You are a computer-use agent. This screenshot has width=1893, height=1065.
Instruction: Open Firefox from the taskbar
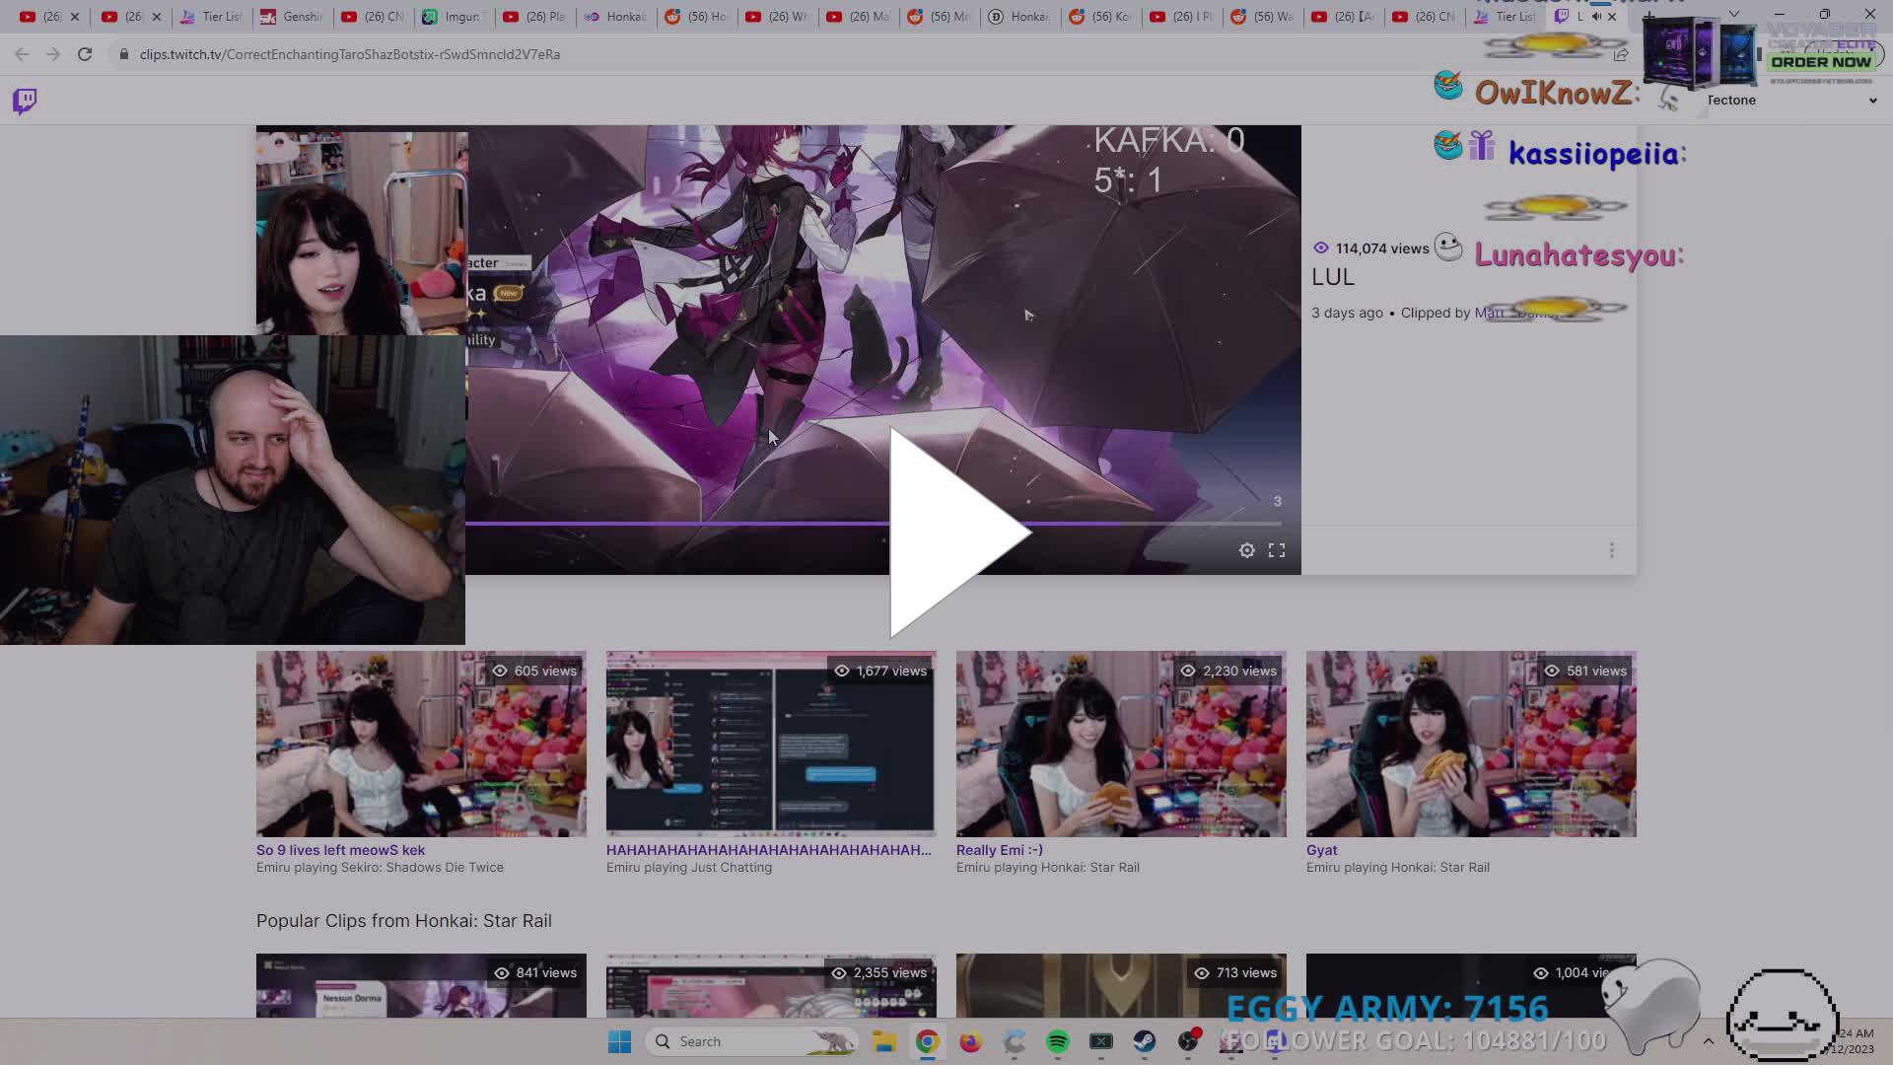point(970,1040)
